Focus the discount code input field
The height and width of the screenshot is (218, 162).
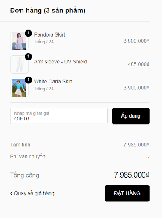coord(59,116)
